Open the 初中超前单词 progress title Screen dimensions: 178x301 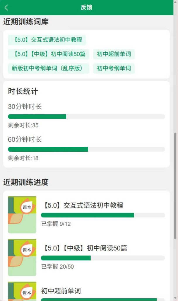(61, 291)
